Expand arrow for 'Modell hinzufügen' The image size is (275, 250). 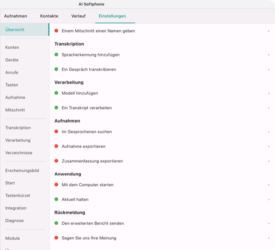(269, 93)
